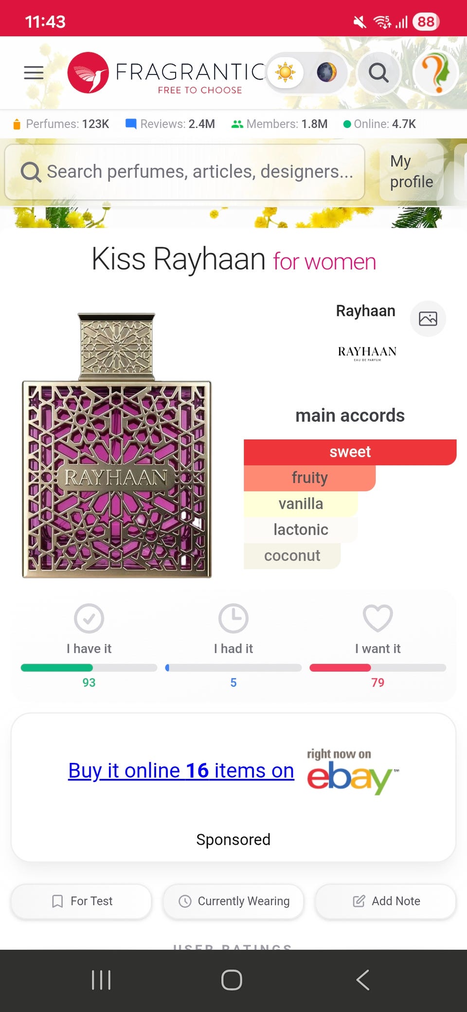Image resolution: width=467 pixels, height=1012 pixels.
Task: Tap the Android back navigation button
Action: [363, 979]
